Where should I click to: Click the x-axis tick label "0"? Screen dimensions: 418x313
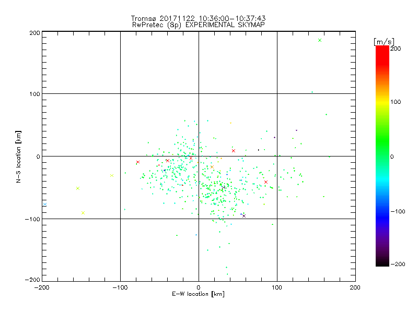[199, 288]
